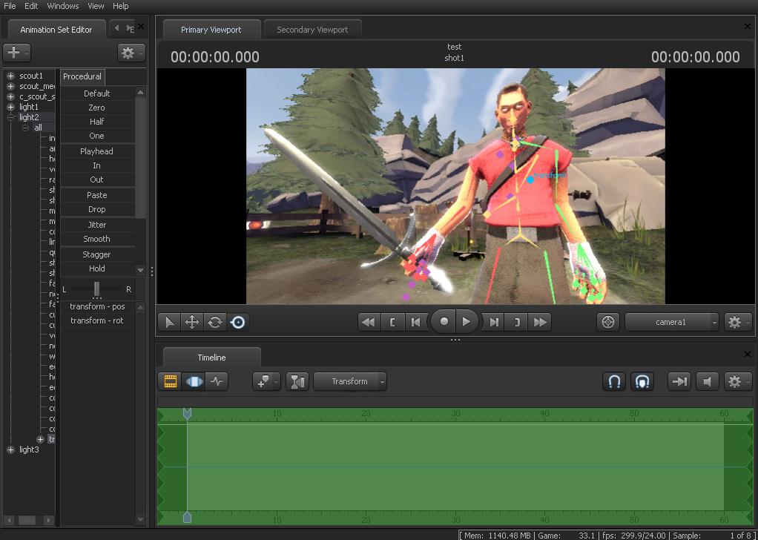This screenshot has width=758, height=540.
Task: Select the arrow selection tool in viewport
Action: pyautogui.click(x=169, y=322)
